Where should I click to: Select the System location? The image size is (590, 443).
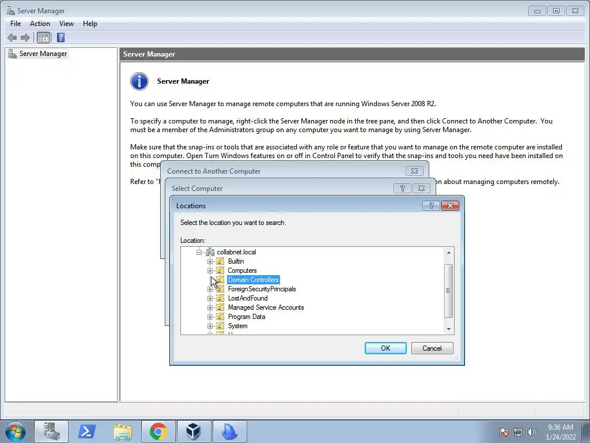(x=237, y=326)
